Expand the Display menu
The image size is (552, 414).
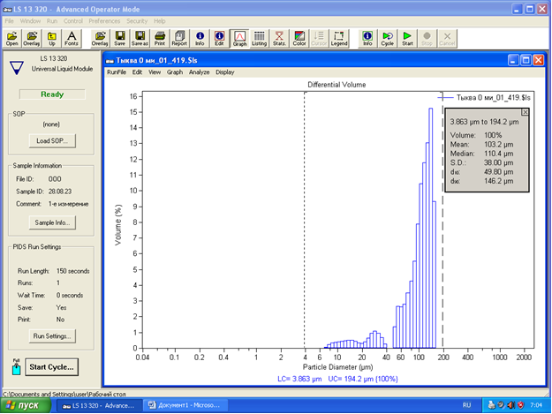(x=225, y=72)
